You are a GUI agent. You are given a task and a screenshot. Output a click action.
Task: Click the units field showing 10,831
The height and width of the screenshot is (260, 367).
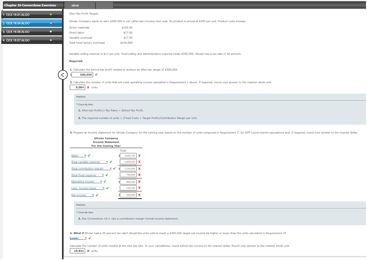tap(78, 251)
